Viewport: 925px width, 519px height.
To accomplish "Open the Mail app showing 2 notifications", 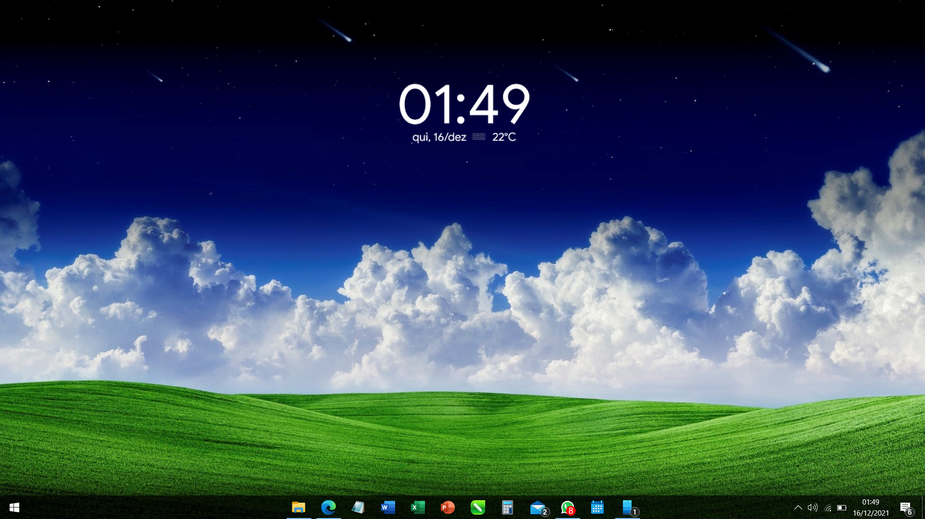I will (x=537, y=507).
